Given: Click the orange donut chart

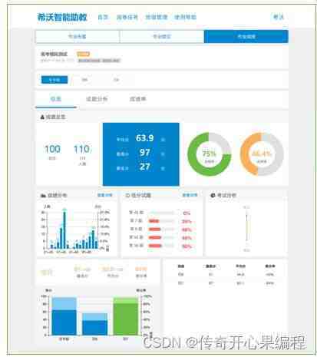Looking at the screenshot, I should tap(262, 154).
